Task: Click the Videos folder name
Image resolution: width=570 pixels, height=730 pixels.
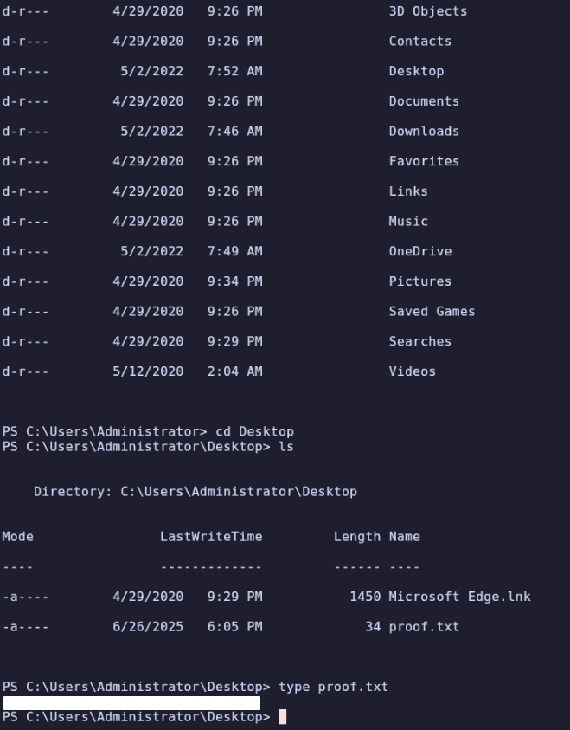Action: pyautogui.click(x=412, y=371)
